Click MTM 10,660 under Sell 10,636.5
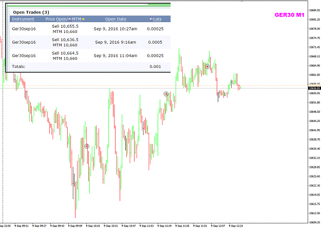 pyautogui.click(x=65, y=45)
